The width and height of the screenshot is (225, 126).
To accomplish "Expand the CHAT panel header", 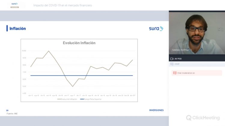I will tap(196, 64).
